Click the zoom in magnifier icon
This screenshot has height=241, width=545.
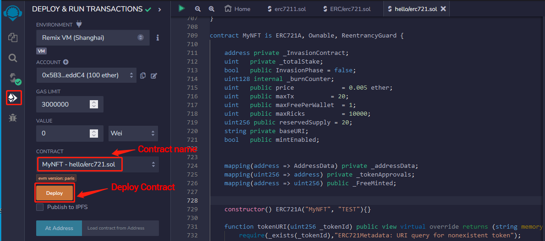[x=211, y=9]
